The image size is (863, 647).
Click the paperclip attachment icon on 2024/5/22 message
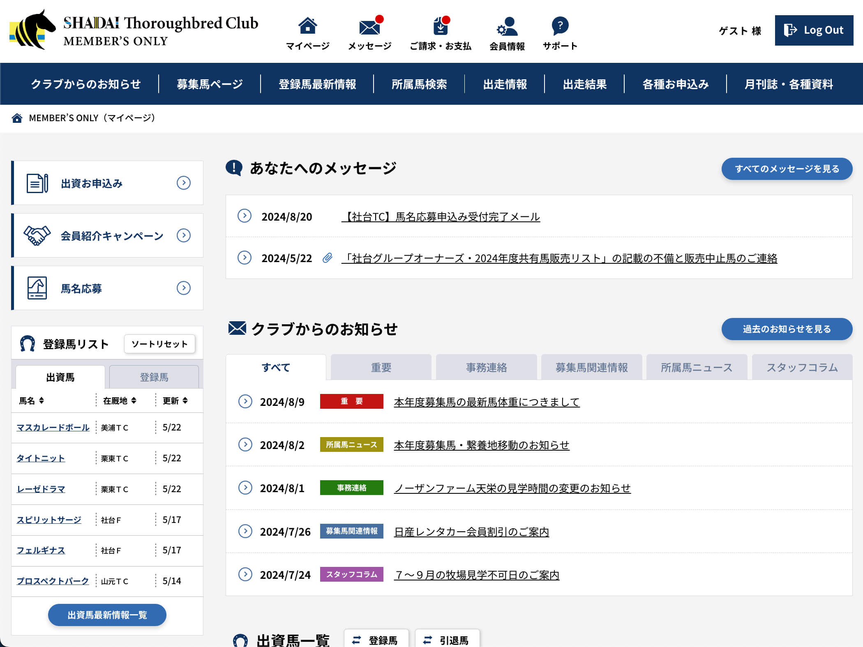click(x=327, y=258)
